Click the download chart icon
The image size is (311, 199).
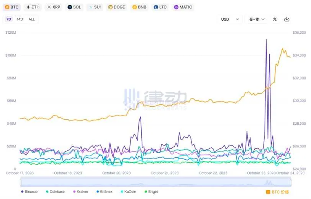click(x=286, y=20)
